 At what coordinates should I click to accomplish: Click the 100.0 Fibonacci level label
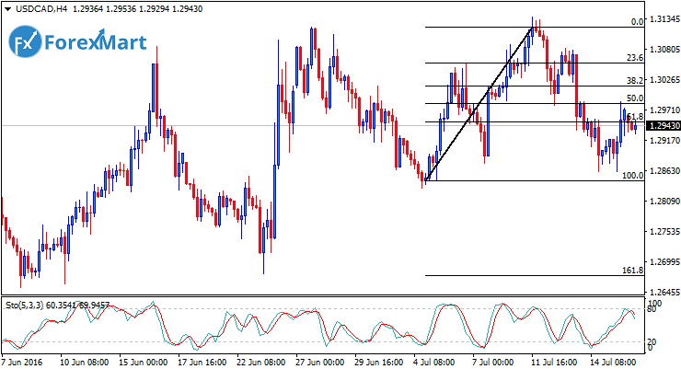[632, 175]
